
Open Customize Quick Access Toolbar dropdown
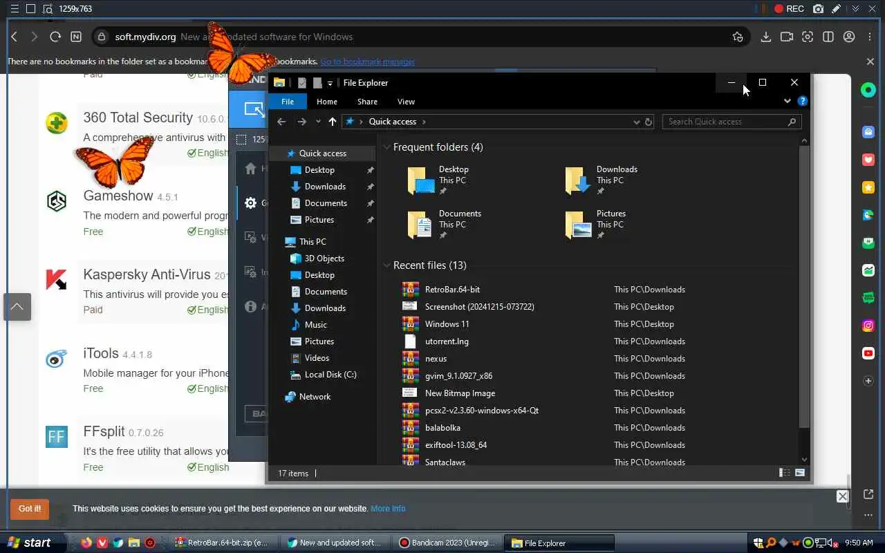[330, 83]
